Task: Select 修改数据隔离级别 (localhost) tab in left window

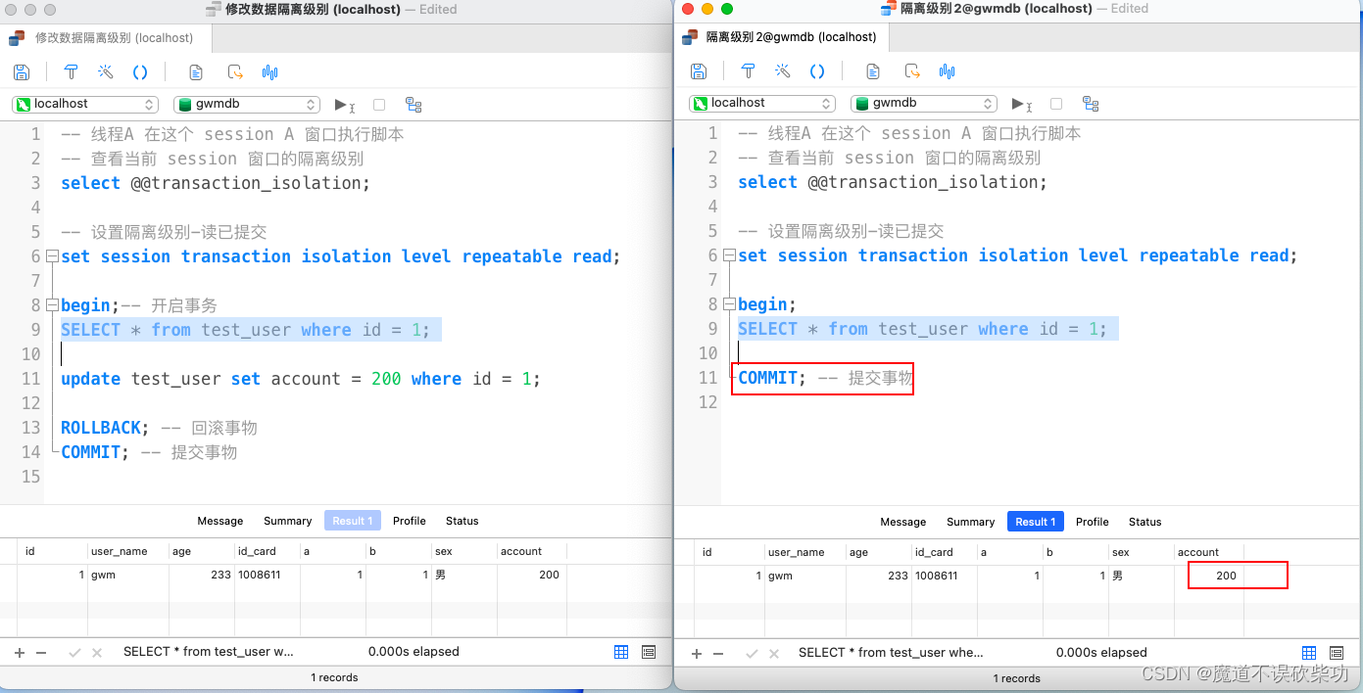Action: point(106,38)
